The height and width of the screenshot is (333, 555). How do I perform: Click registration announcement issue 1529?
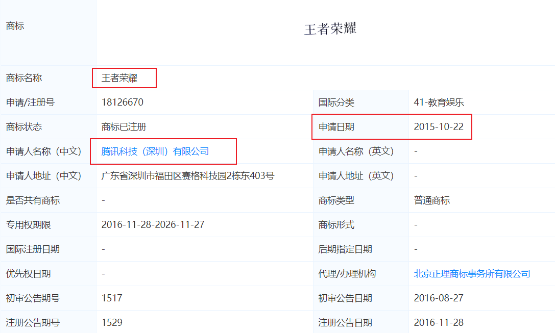[112, 322]
